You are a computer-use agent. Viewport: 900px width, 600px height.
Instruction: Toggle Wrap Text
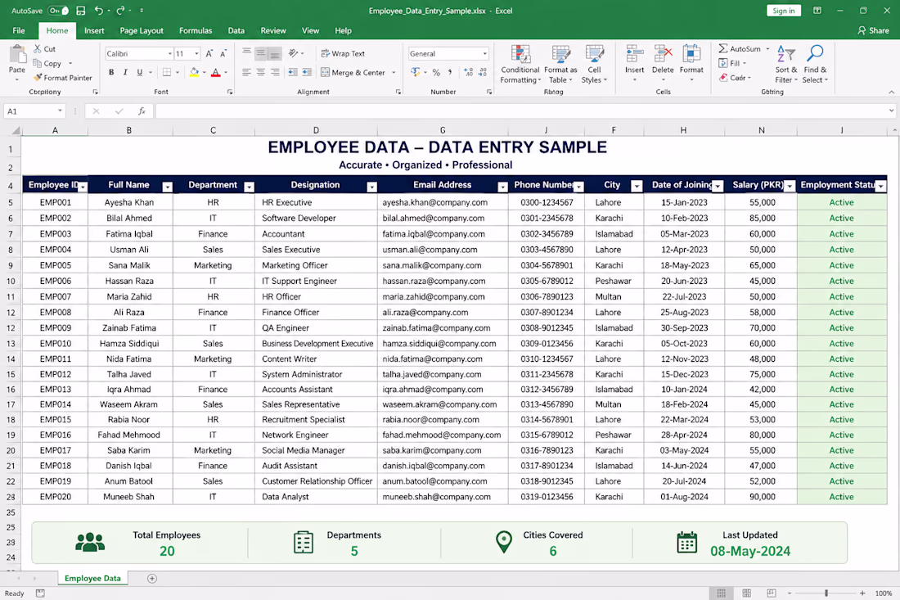pos(343,53)
